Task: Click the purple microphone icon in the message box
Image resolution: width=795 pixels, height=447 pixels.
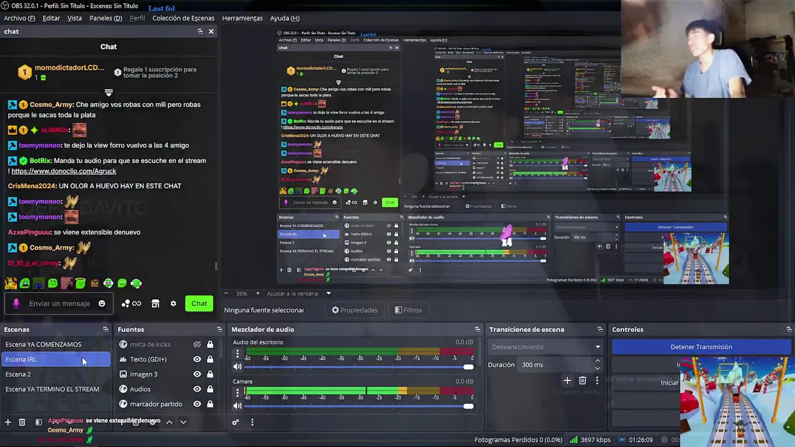Action: (16, 304)
